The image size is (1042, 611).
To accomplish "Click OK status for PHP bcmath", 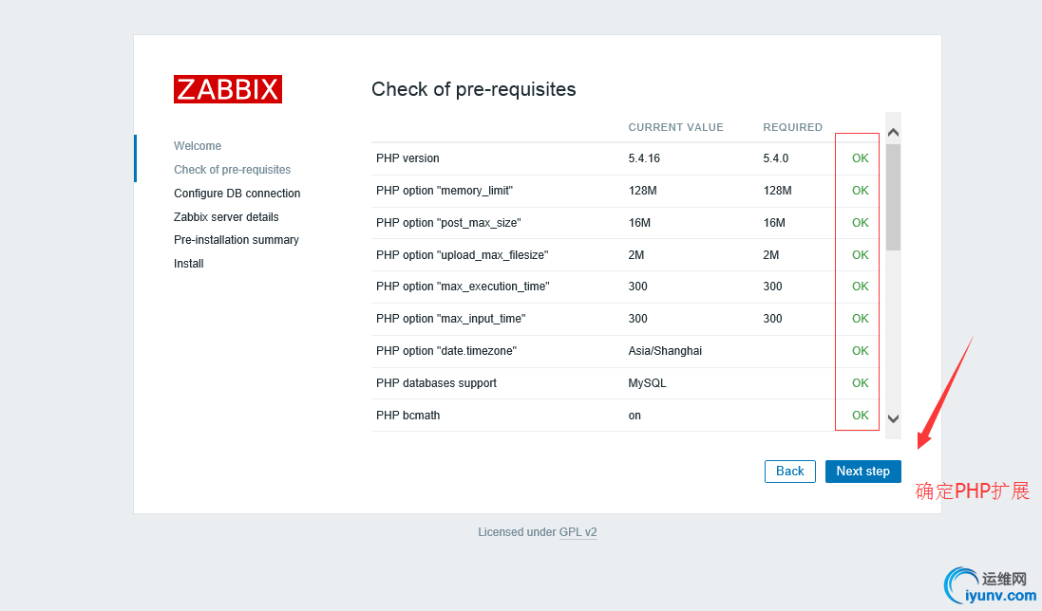I will click(860, 416).
